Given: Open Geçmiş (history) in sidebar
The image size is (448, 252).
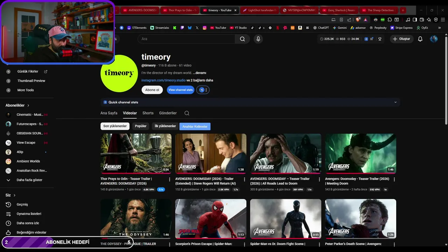Looking at the screenshot, I should point(22,204).
